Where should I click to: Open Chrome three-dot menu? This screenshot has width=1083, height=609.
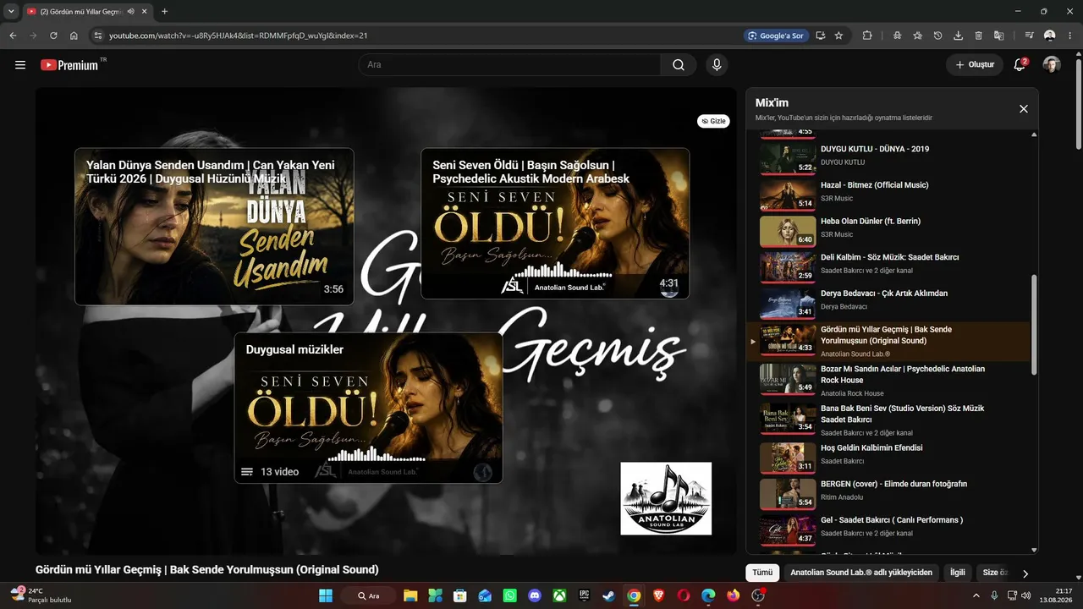(x=1070, y=36)
